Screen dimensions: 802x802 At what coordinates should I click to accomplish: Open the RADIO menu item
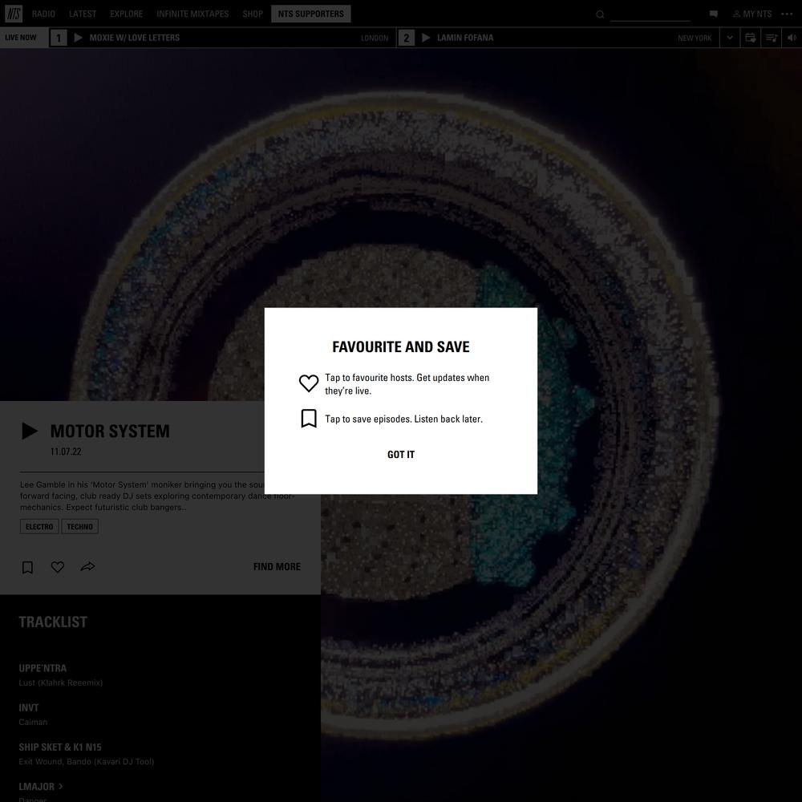tap(43, 14)
